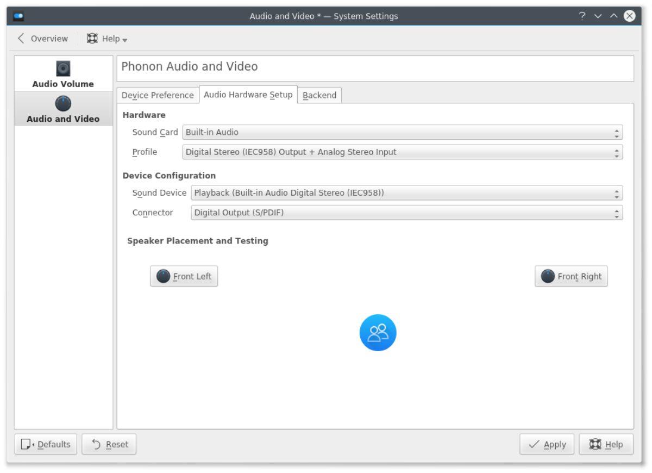652x473 pixels.
Task: Reset the modified settings
Action: click(109, 444)
